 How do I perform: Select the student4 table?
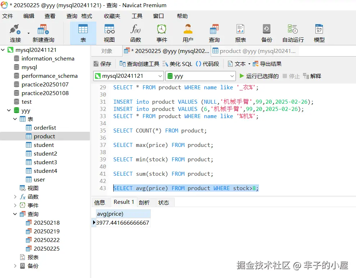[45, 171]
